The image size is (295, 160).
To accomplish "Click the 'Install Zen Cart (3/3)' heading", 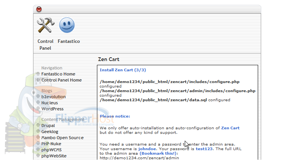I will (x=123, y=70).
